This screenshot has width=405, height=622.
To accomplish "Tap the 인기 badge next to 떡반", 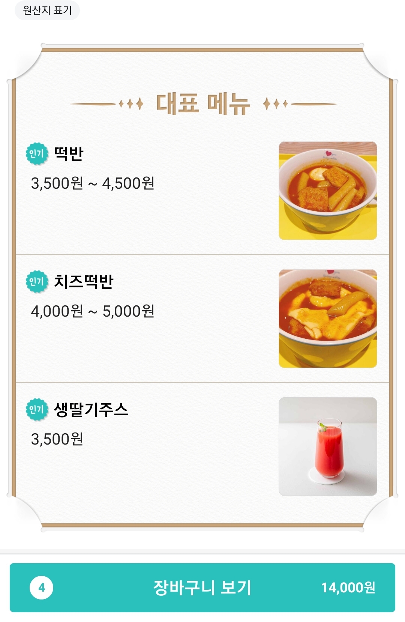I will coord(37,153).
